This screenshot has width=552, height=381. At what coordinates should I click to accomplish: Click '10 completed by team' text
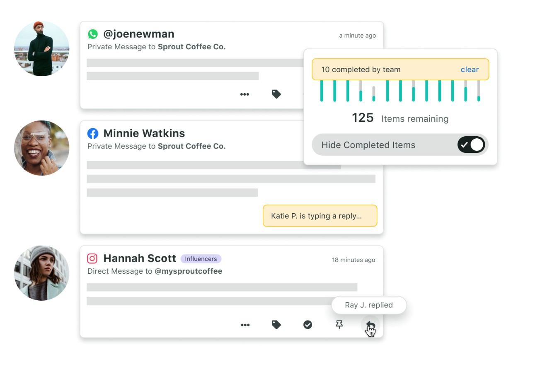click(x=361, y=70)
